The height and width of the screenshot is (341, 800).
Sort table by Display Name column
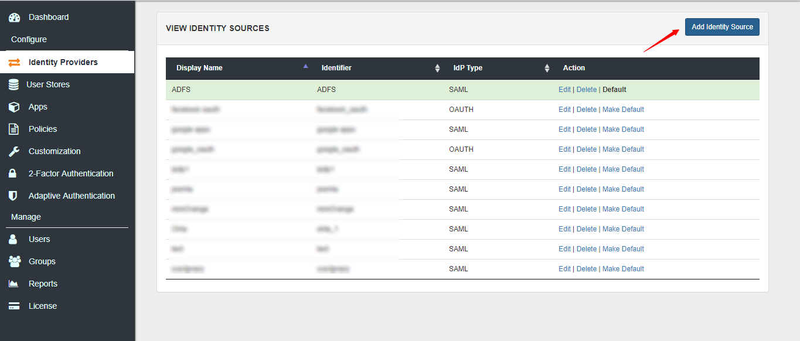click(x=304, y=67)
